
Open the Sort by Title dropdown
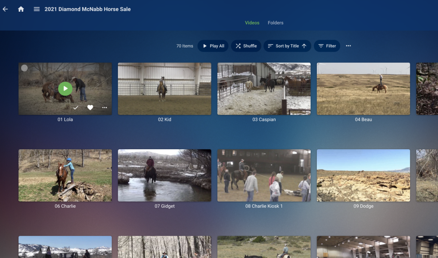tap(287, 46)
